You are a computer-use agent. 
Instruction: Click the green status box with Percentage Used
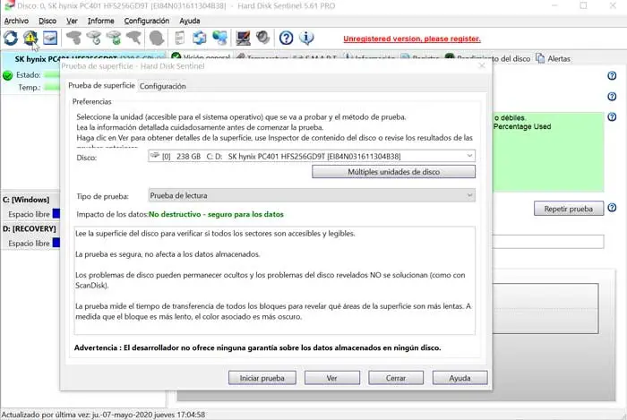(548, 152)
